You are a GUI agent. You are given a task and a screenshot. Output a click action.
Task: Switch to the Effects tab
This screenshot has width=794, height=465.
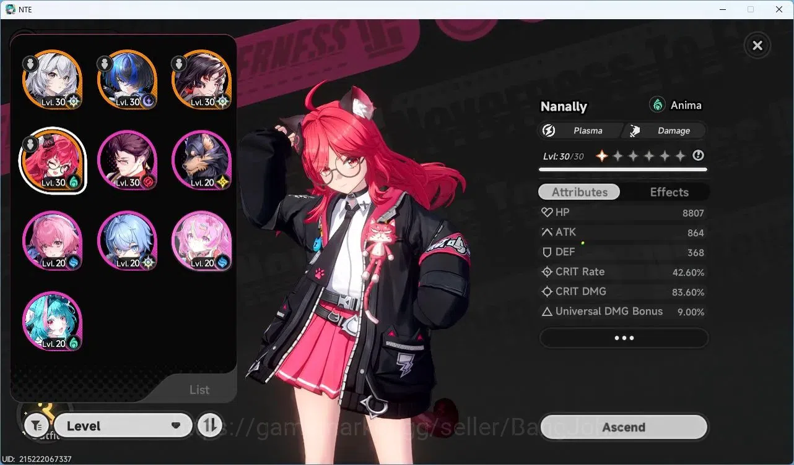coord(669,192)
